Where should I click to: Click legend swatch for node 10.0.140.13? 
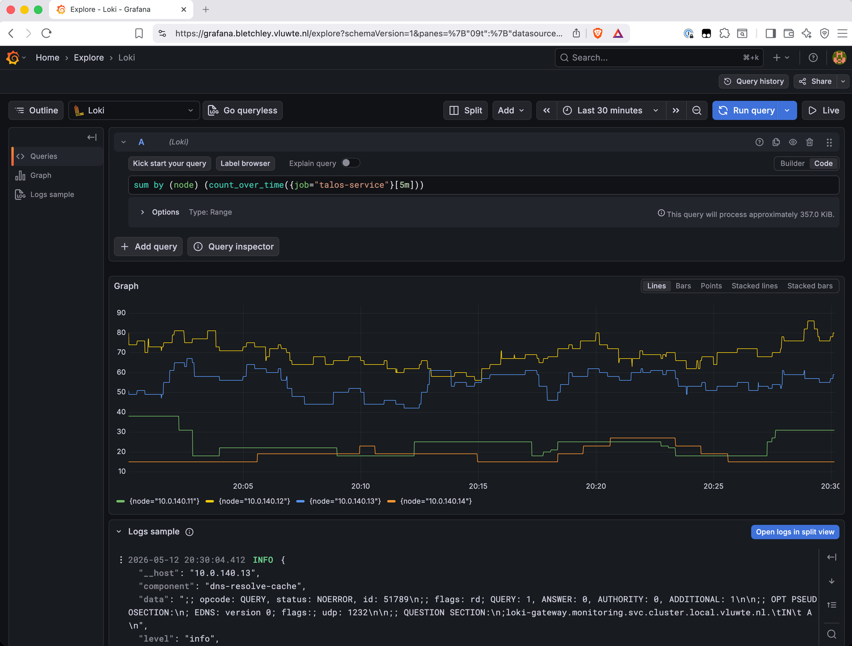click(x=300, y=501)
